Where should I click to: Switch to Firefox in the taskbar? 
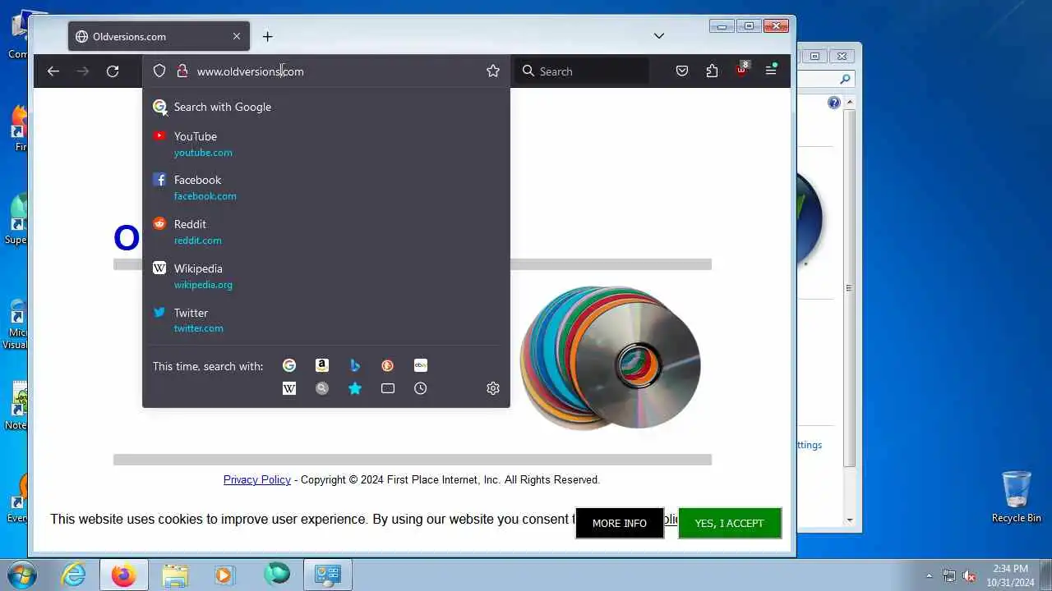click(x=124, y=575)
